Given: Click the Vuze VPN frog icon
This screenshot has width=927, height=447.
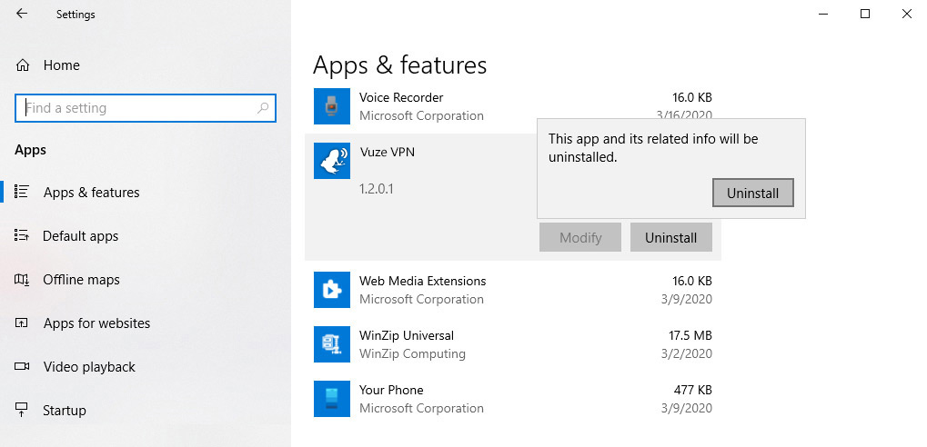Looking at the screenshot, I should point(332,161).
